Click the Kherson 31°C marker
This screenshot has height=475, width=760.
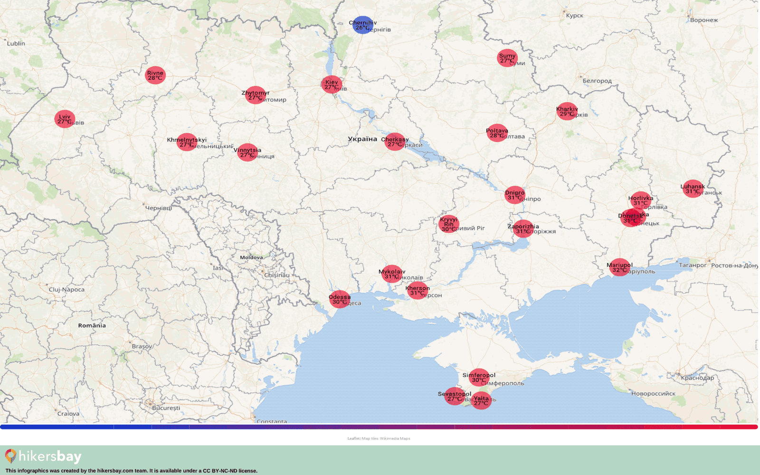[x=418, y=290]
